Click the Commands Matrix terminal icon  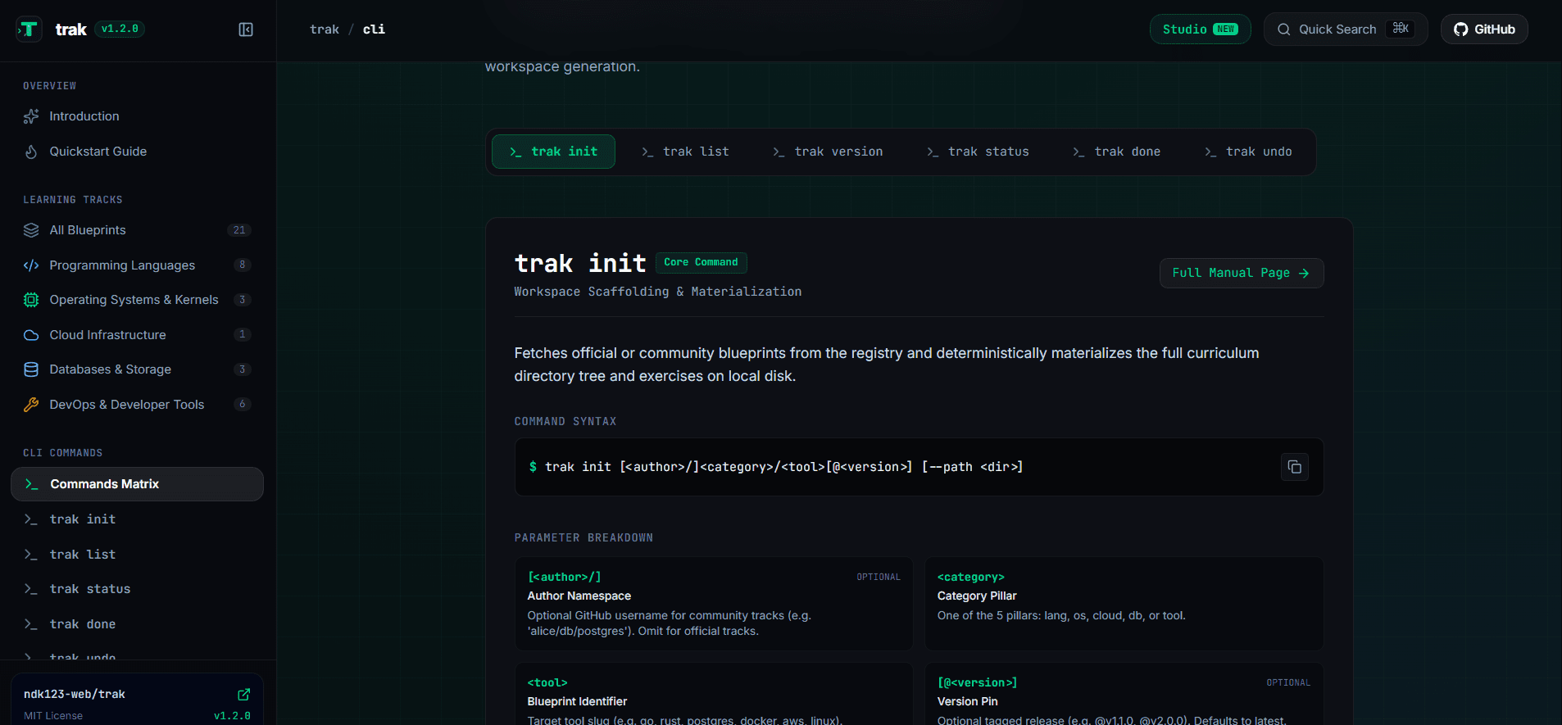click(32, 484)
